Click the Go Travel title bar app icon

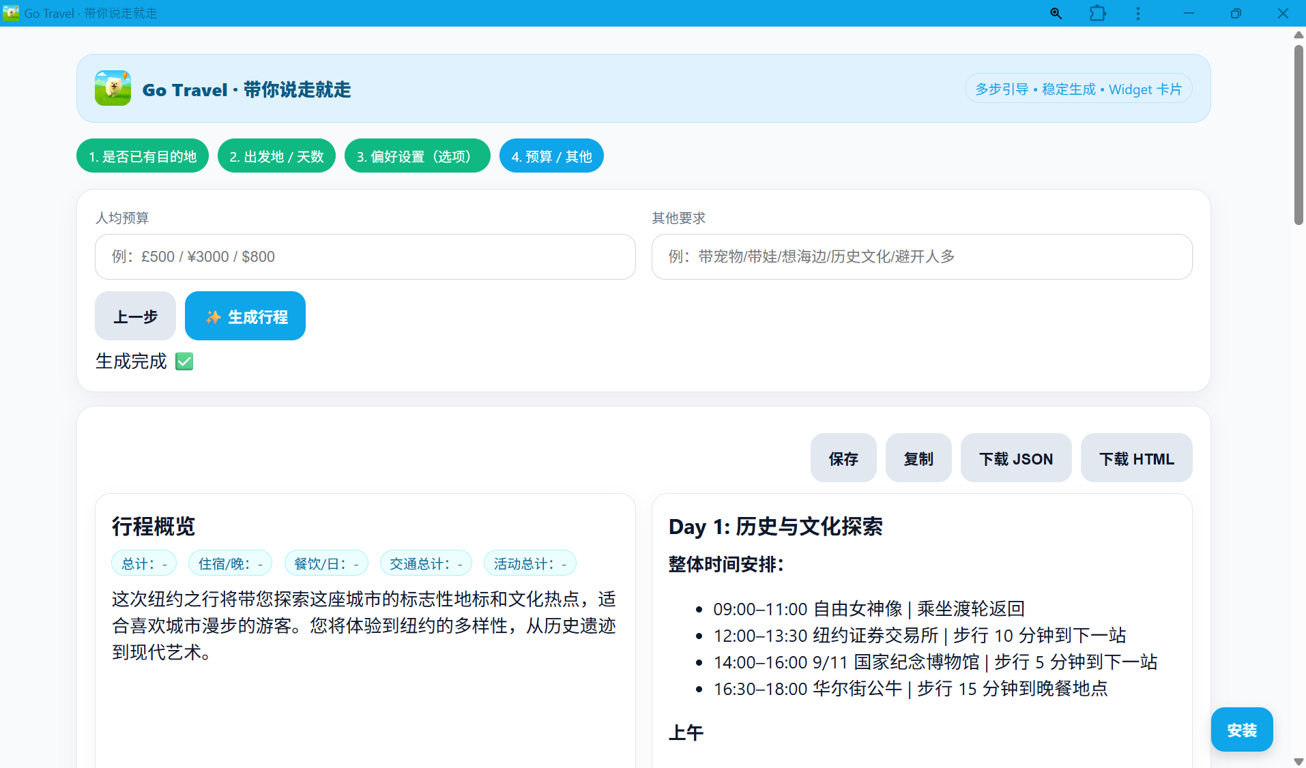click(10, 13)
